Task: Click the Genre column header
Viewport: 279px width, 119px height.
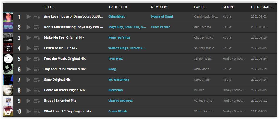Action: [228, 7]
